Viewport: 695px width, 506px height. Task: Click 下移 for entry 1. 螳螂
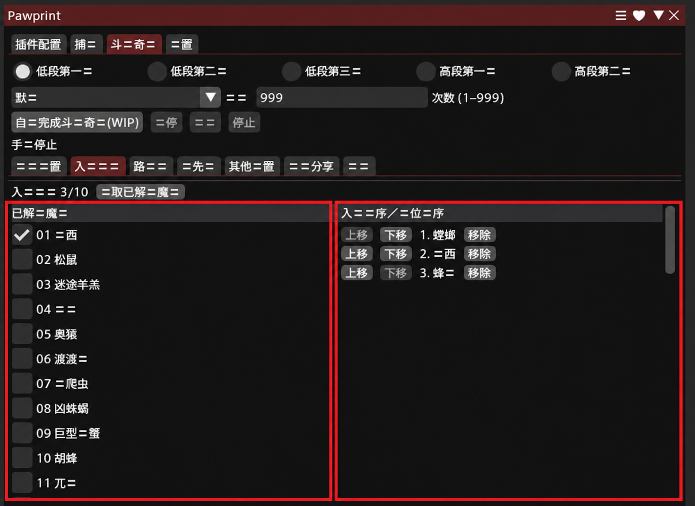[396, 235]
